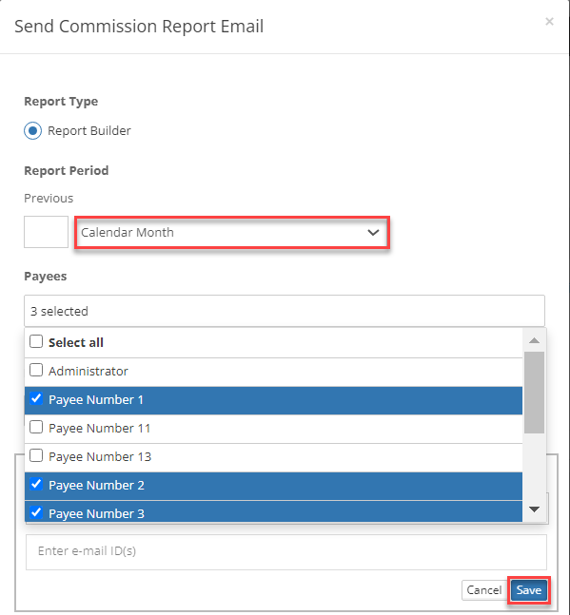Check the Payee Number 13 checkbox
This screenshot has height=615, width=570.
point(36,455)
